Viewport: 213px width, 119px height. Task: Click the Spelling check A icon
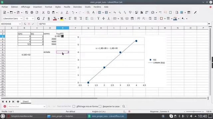93,13
